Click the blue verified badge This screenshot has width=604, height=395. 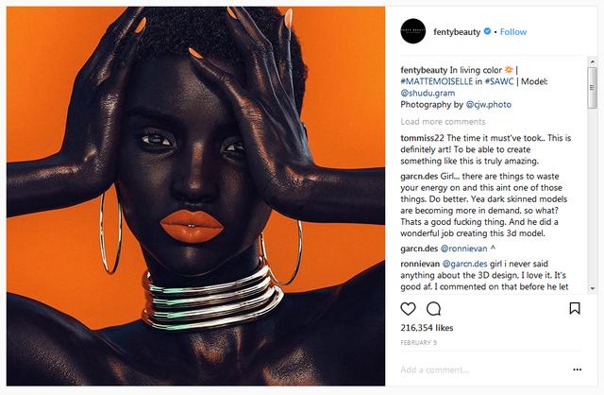(x=487, y=31)
